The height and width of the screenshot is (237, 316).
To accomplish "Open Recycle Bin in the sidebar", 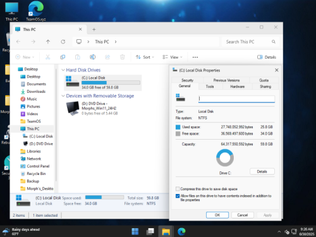I will (36, 174).
